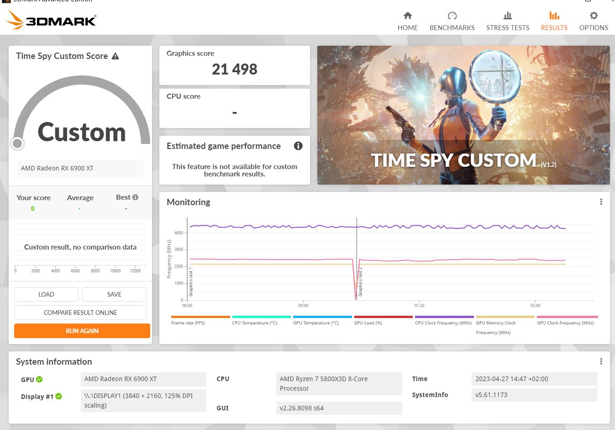Toggle the GPU Load (%) legend entry

click(x=384, y=320)
